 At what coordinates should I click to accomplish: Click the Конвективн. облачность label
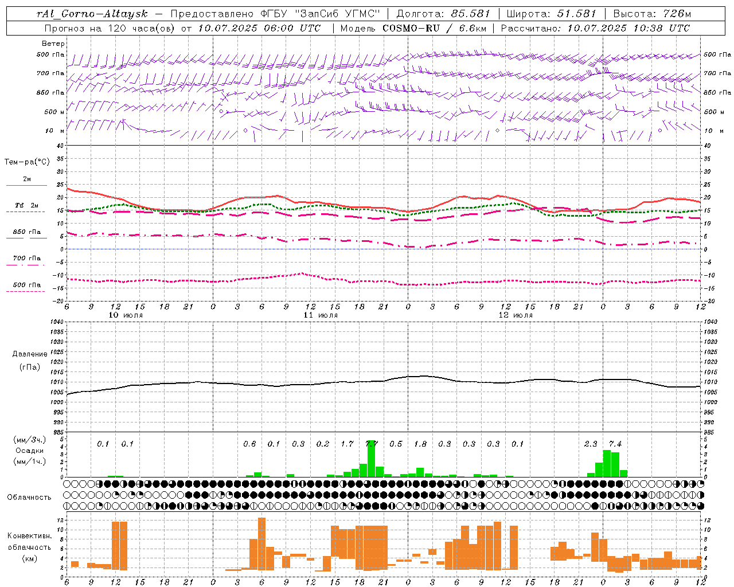click(29, 542)
